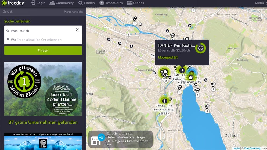
Task: Click the score 86 rating circle
Action: 200,48
